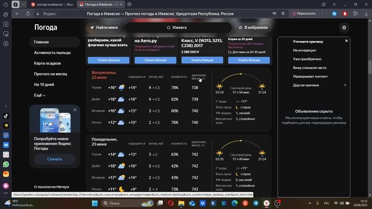Open WhatsApp in the browser sidebar
The width and height of the screenshot is (372, 209).
point(6,164)
